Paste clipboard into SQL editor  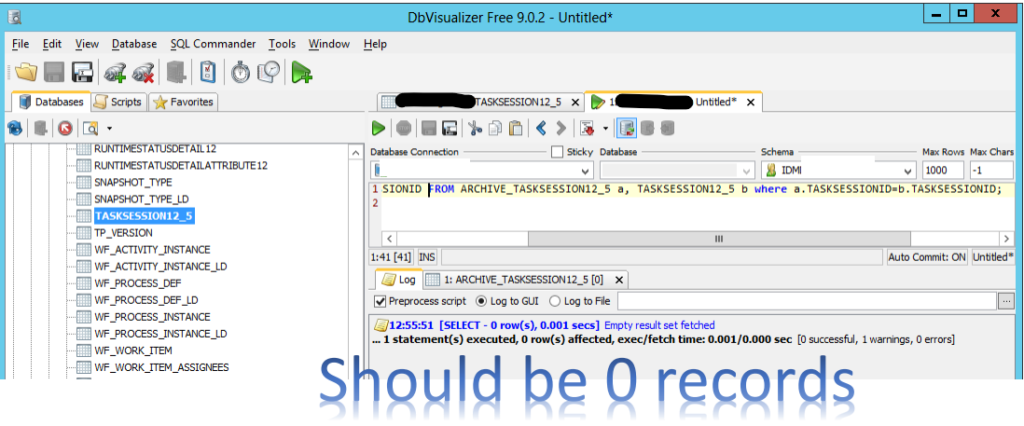(x=516, y=128)
